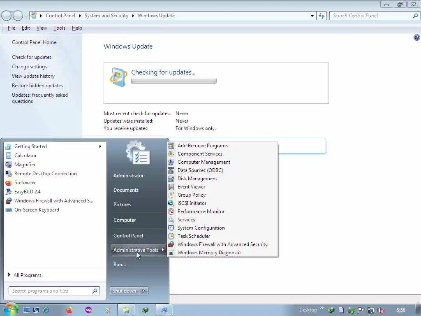Show hidden Desktop toolbar items chevron
This screenshot has height=316, width=421.
[322, 308]
